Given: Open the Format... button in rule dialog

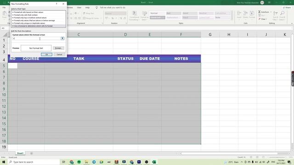Looking at the screenshot, I should (x=58, y=48).
